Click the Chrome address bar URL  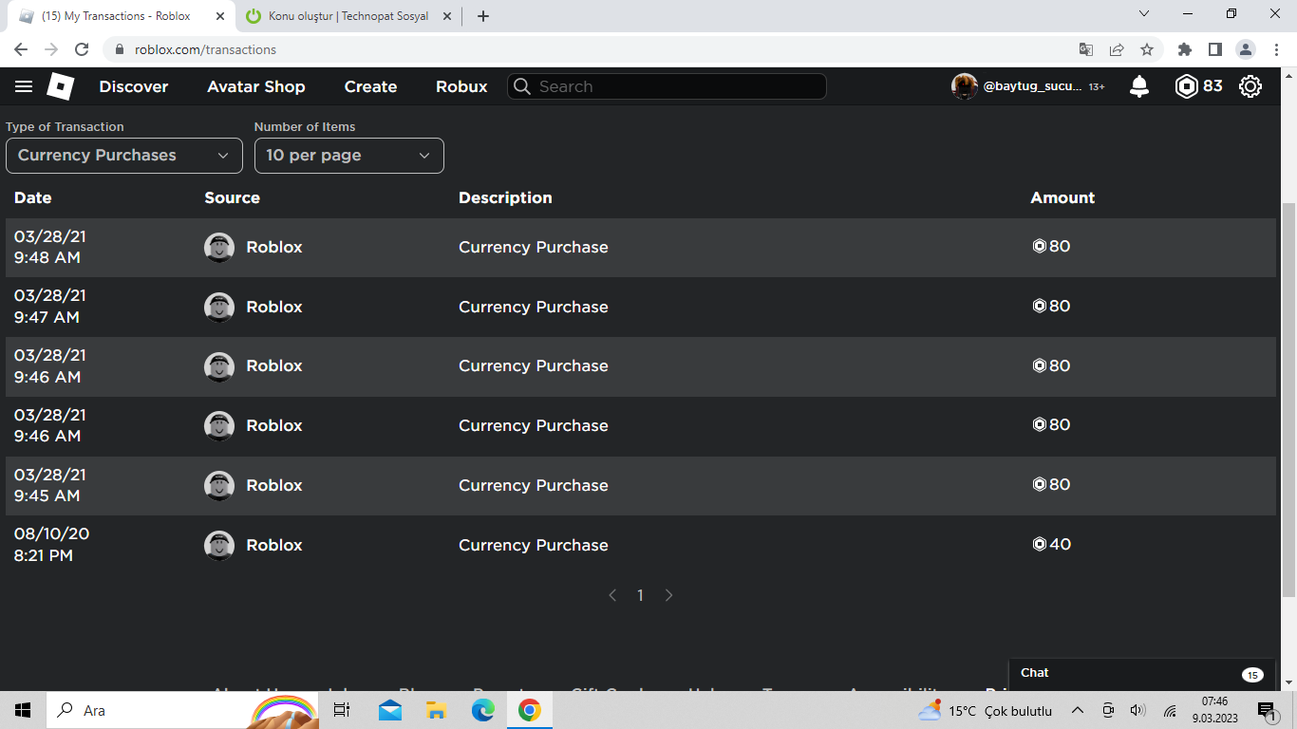click(x=205, y=49)
